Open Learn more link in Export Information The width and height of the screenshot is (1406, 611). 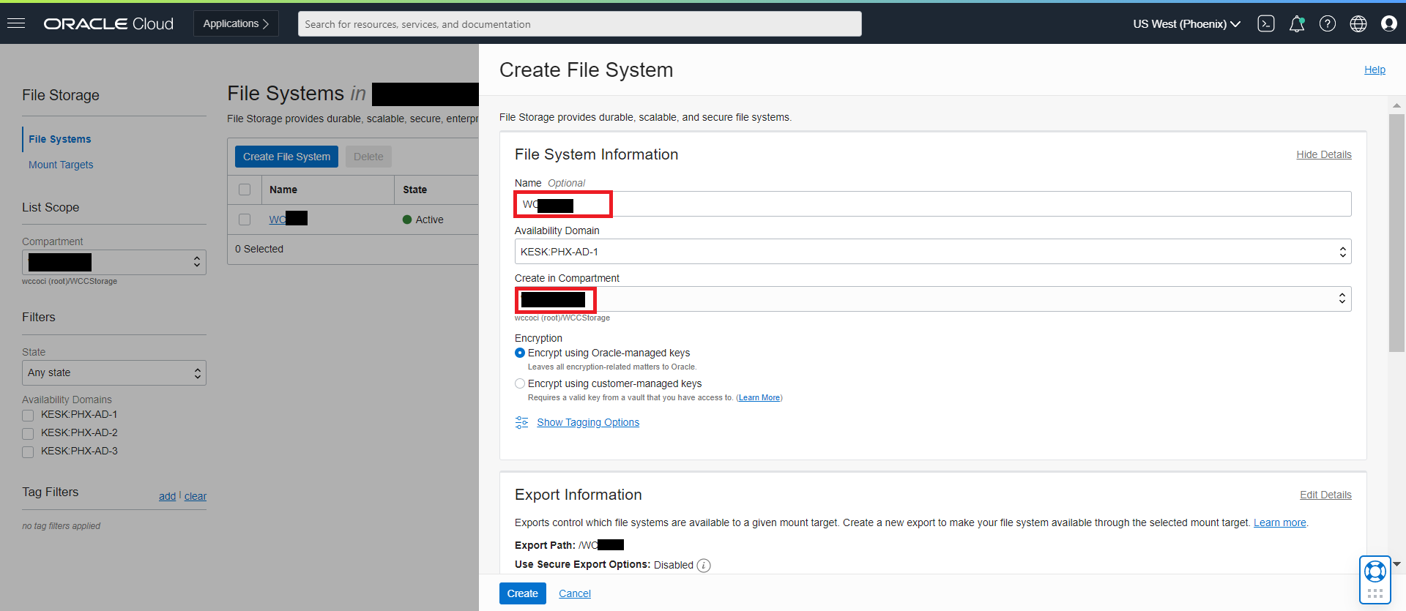coord(1280,522)
